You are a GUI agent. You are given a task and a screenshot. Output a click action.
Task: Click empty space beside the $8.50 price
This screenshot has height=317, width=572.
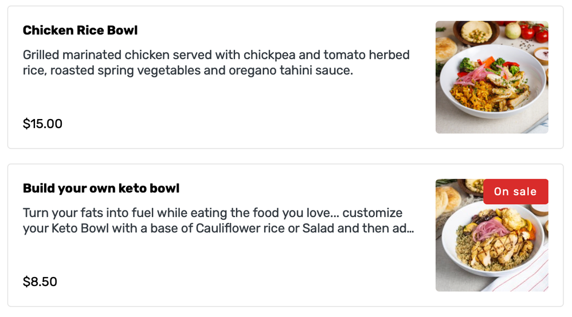(229, 282)
